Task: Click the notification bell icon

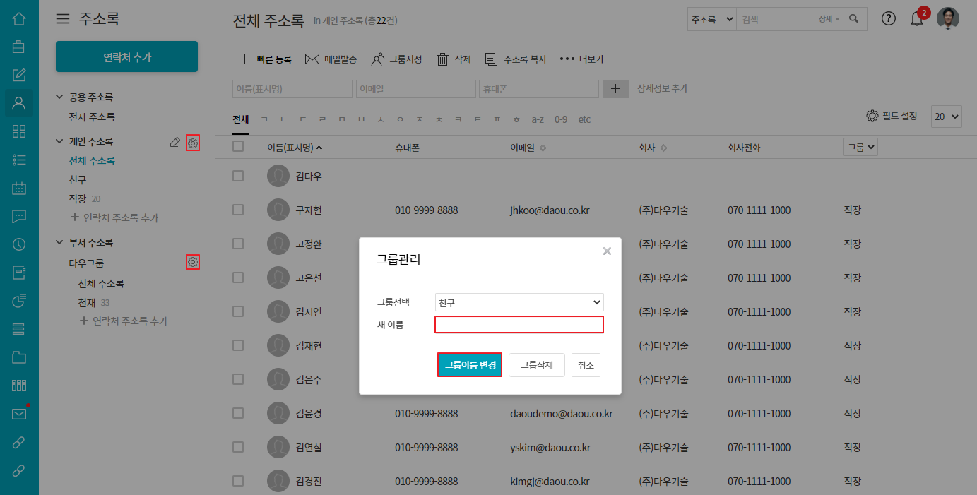Action: 917,19
